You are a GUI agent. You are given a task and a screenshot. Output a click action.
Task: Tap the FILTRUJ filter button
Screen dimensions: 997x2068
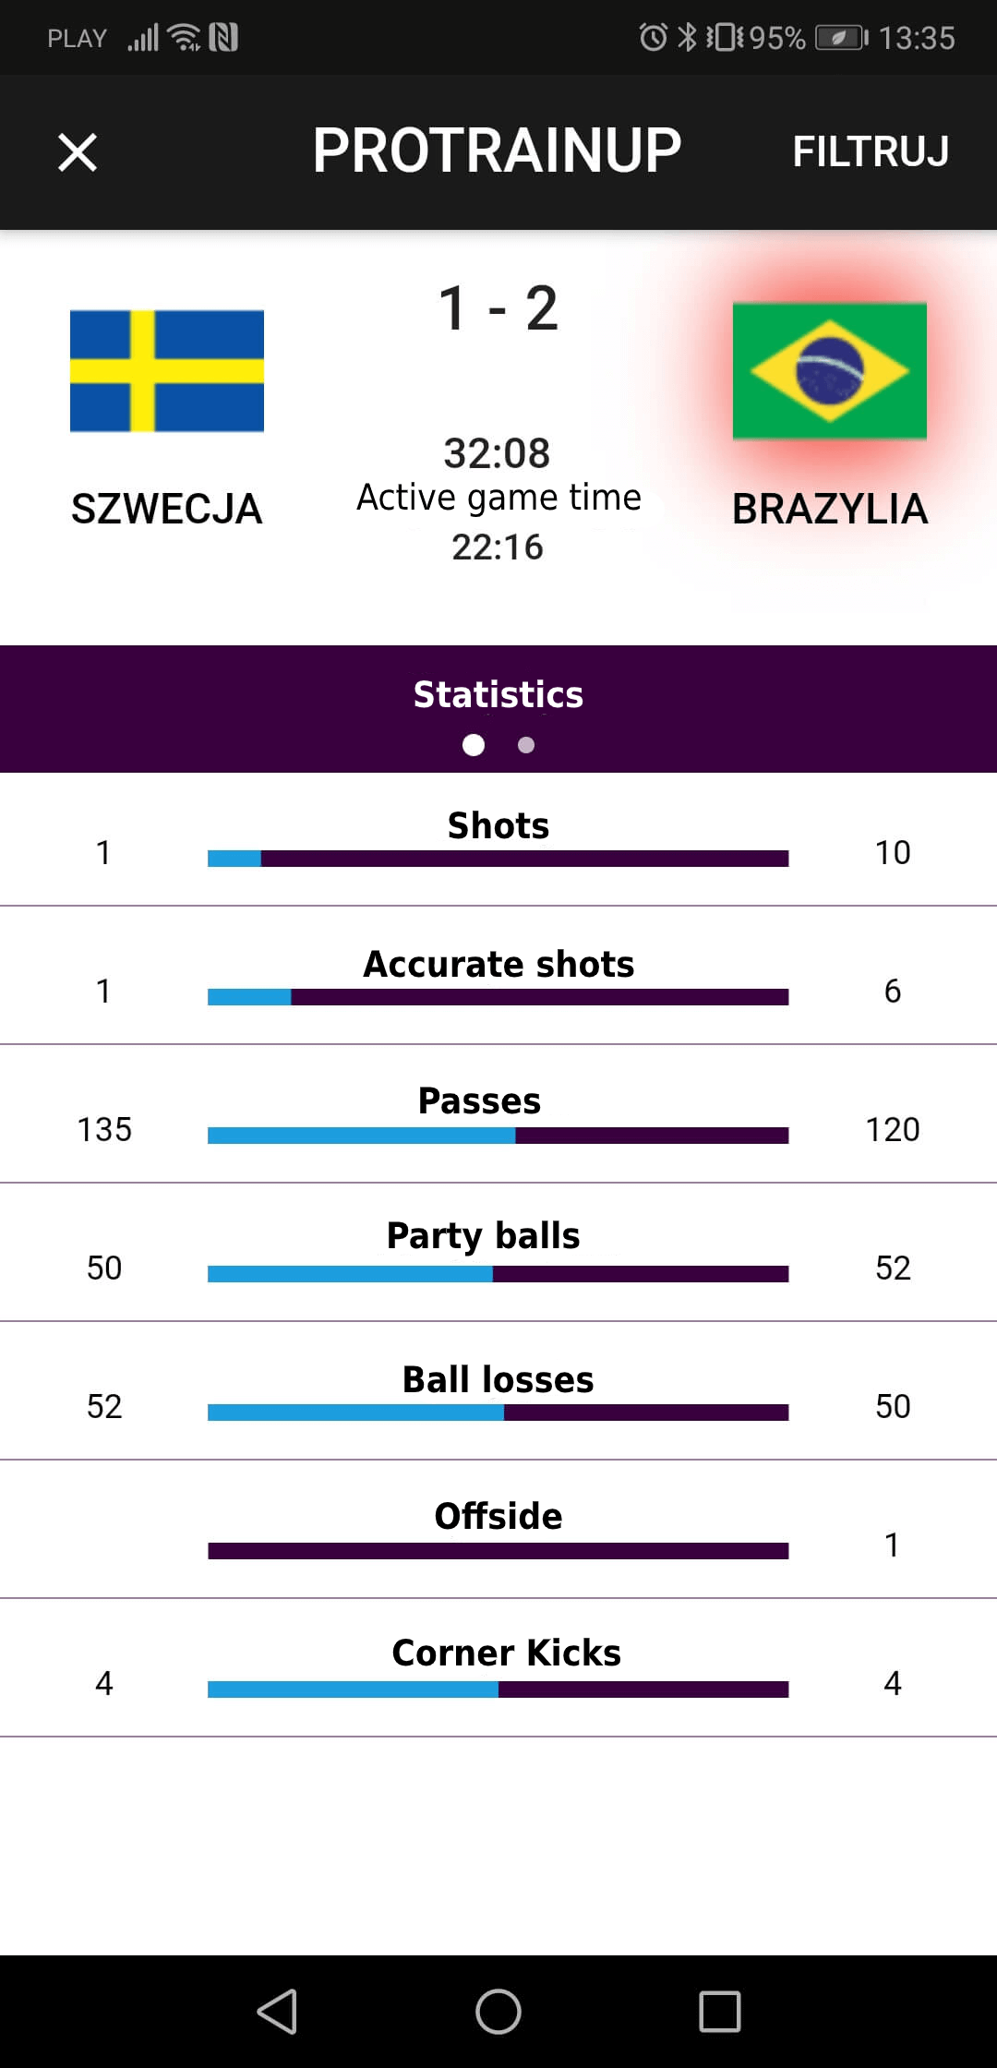[x=870, y=152]
